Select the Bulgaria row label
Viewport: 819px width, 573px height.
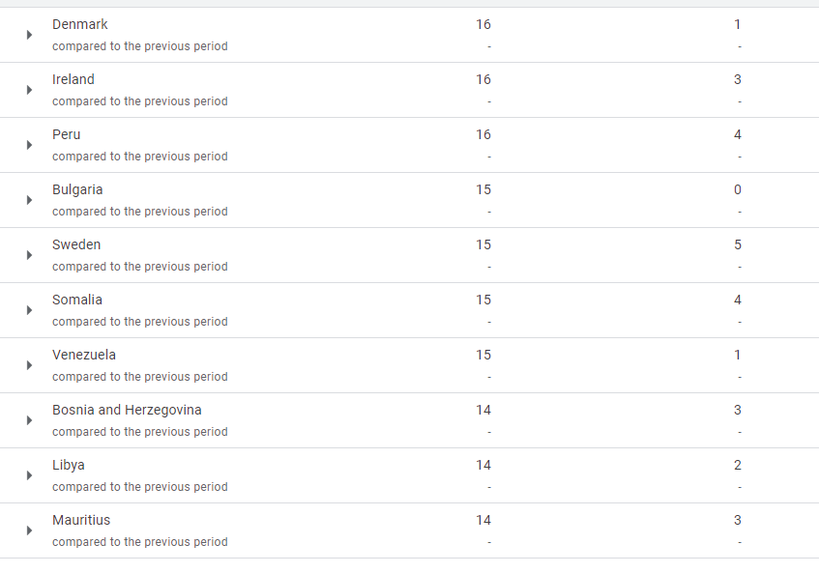(77, 189)
